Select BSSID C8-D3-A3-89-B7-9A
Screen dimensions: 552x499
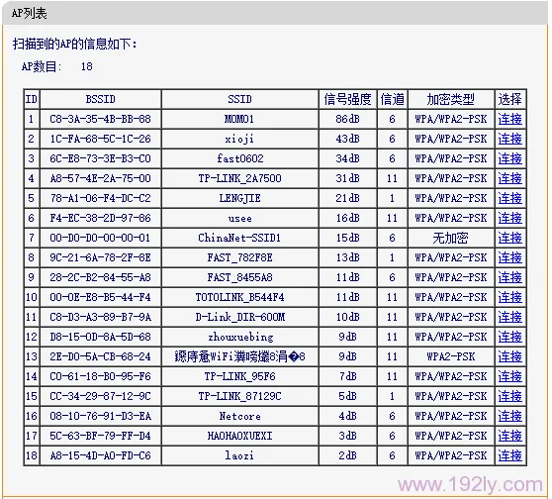(x=100, y=317)
